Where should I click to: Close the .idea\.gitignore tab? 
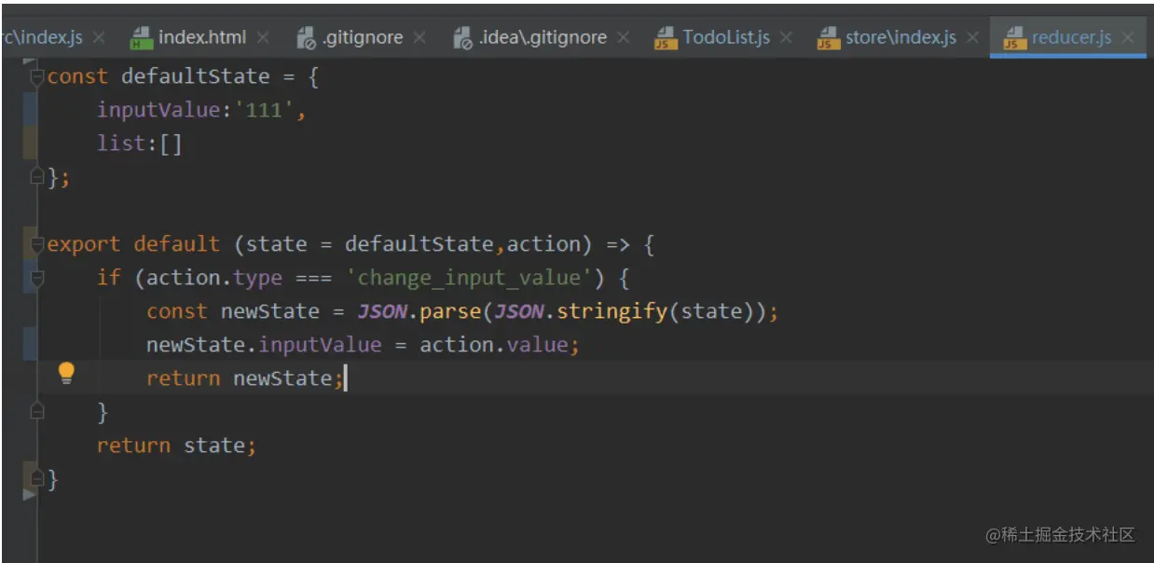pos(623,38)
